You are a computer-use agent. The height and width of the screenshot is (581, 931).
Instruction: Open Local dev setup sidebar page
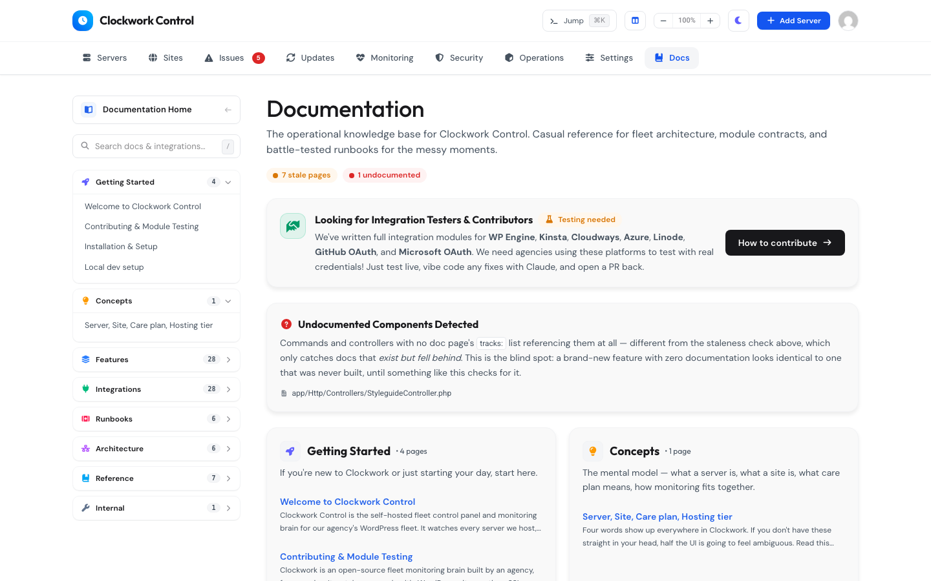[x=114, y=267]
